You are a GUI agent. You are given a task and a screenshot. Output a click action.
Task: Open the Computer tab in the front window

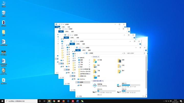[x=84, y=50]
